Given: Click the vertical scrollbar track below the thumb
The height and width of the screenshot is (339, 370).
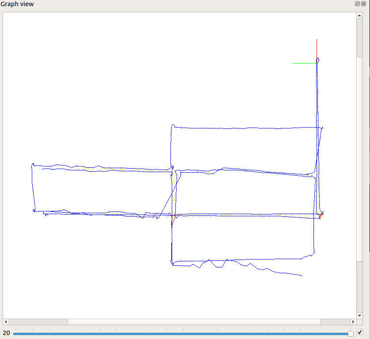Looking at the screenshot, I should click(359, 287).
